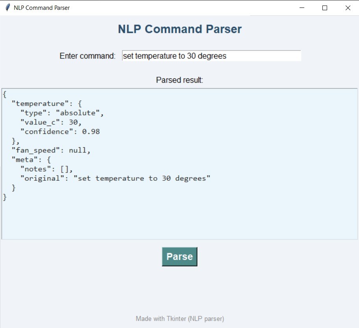Click the "meta": { line
The width and height of the screenshot is (359, 328).
[x=31, y=160]
